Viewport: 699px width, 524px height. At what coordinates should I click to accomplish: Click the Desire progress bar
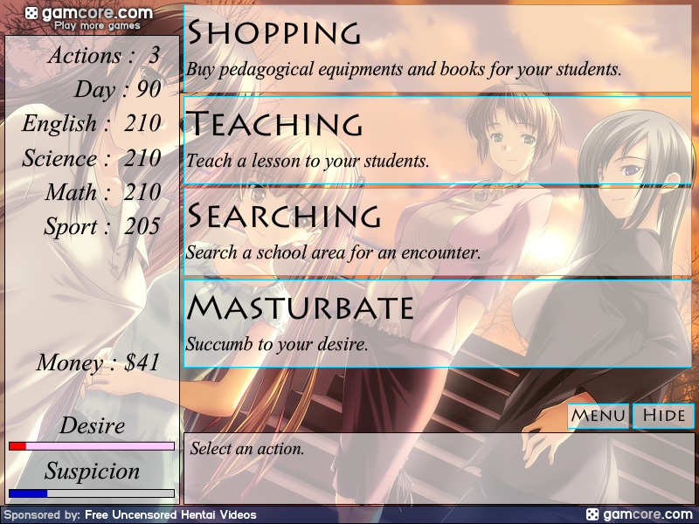point(92,446)
